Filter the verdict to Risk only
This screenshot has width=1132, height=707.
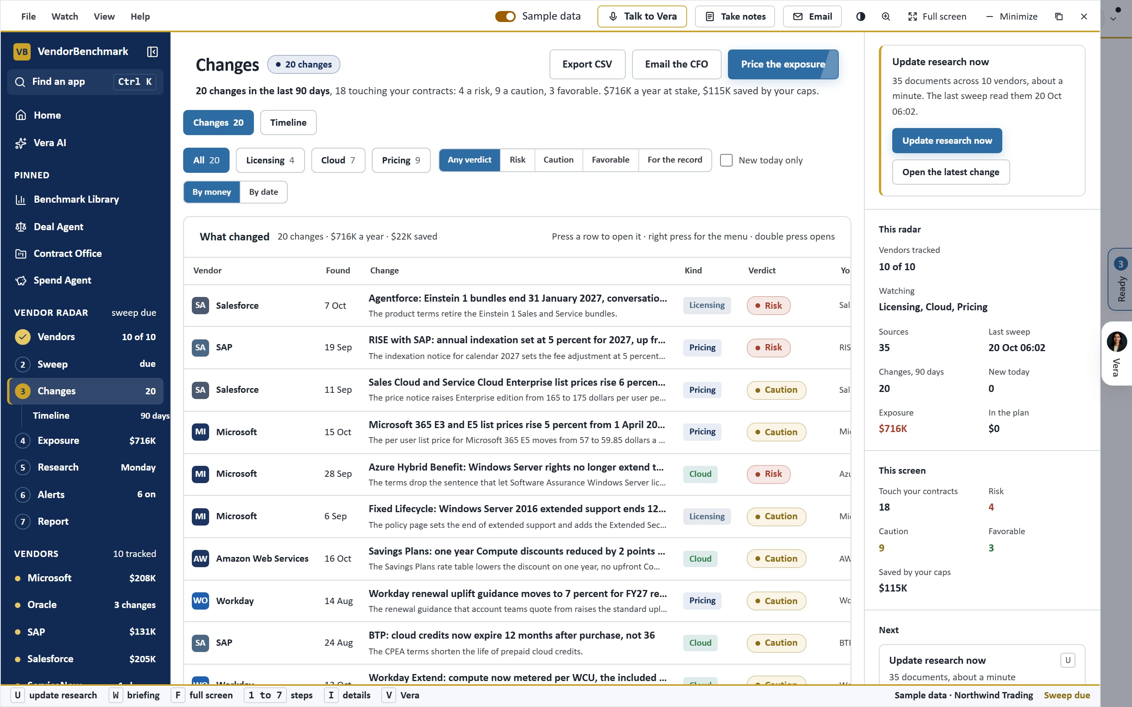coord(517,160)
